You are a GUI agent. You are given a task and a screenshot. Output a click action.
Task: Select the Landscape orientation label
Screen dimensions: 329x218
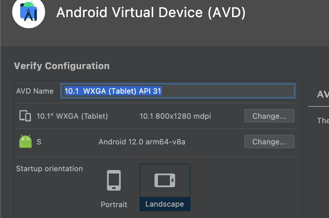(165, 204)
